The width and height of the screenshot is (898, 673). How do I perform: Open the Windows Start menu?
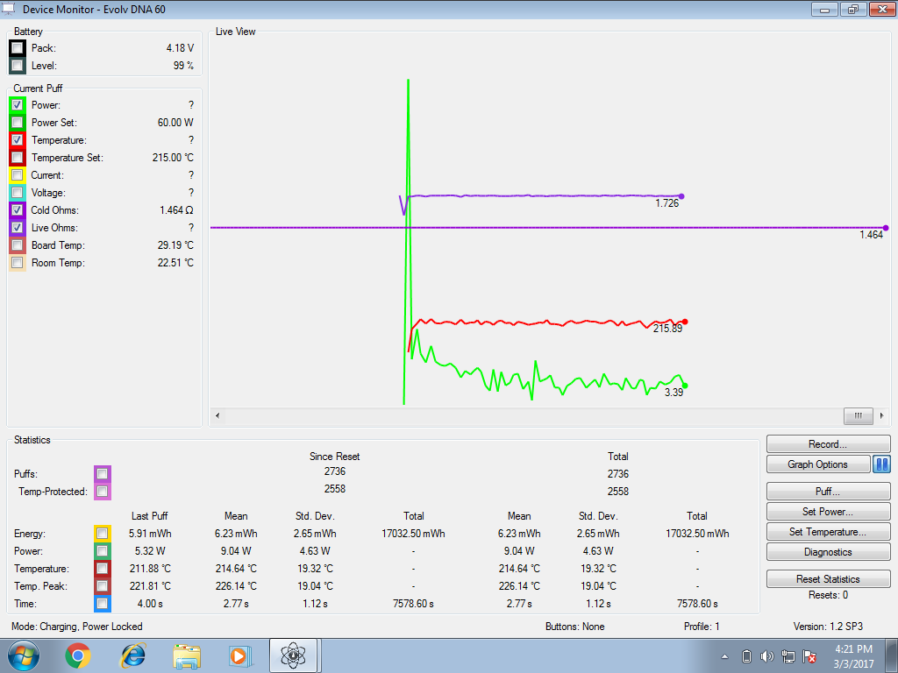[23, 655]
